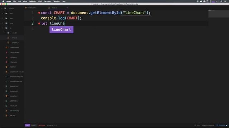Close the main.js editor tab
The width and height of the screenshot is (229, 128).
67,8
